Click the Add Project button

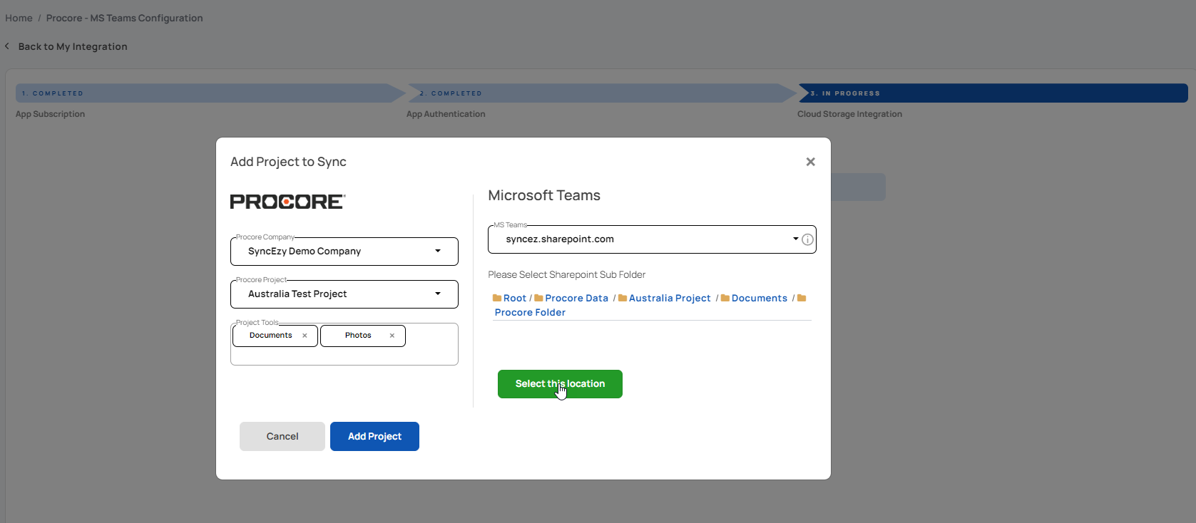point(374,436)
